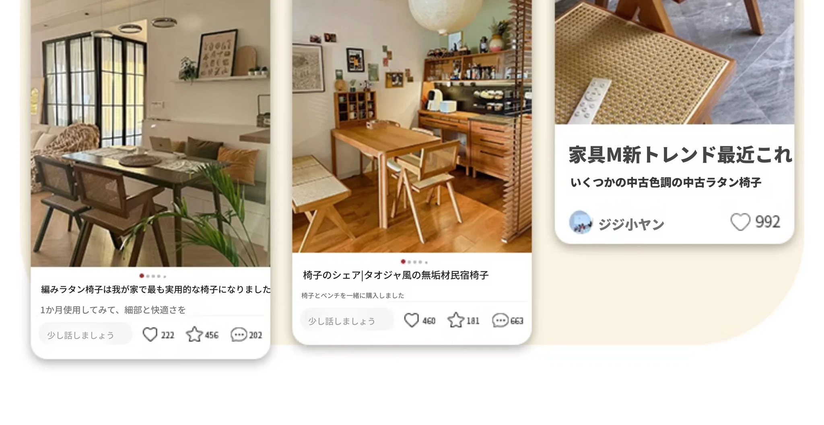This screenshot has width=824, height=425.
Task: Like the post with 992 hearts
Action: click(x=740, y=222)
